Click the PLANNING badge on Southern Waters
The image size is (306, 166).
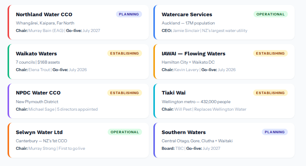[275, 132]
